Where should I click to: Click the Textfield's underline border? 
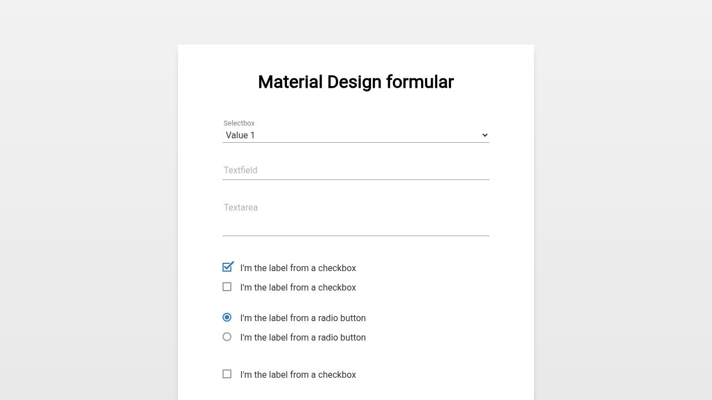356,179
